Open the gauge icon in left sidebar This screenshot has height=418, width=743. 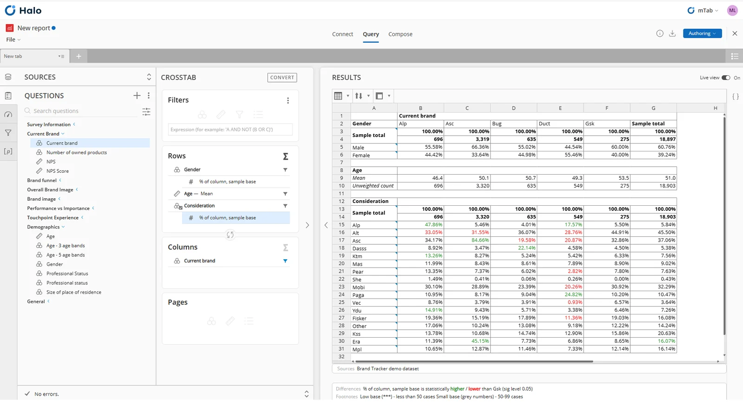(8, 114)
